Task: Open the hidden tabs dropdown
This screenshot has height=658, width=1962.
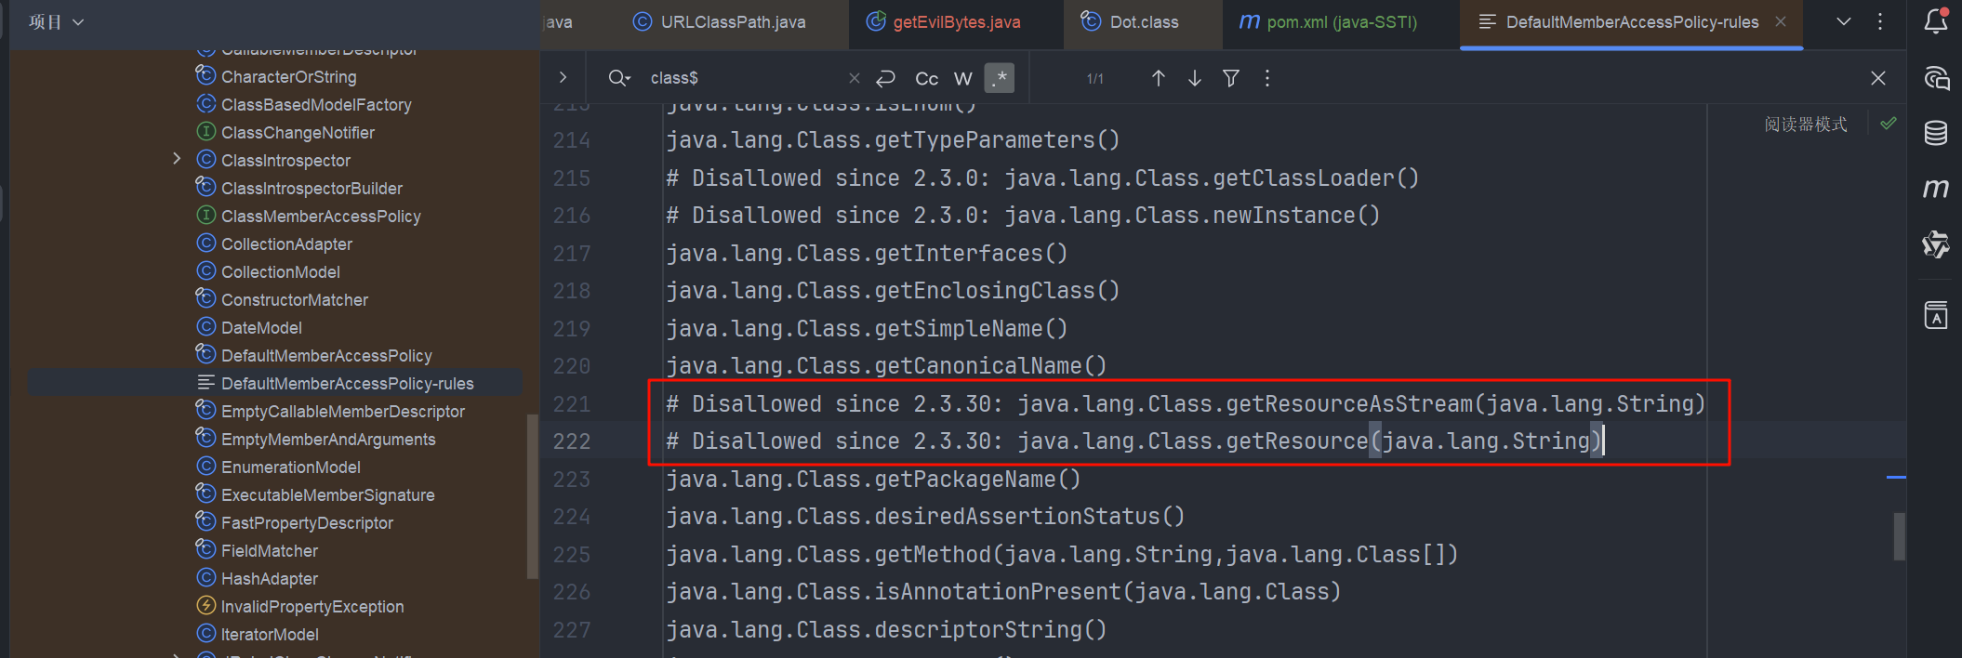Action: 1844,21
